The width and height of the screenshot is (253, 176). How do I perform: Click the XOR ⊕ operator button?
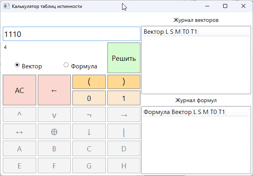[54, 132]
